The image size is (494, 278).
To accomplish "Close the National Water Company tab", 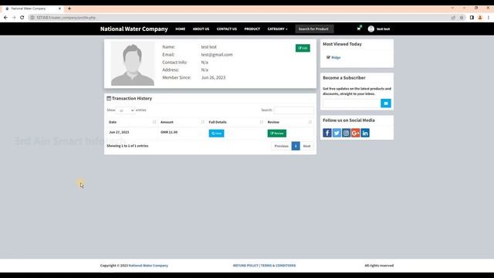I will click(59, 8).
